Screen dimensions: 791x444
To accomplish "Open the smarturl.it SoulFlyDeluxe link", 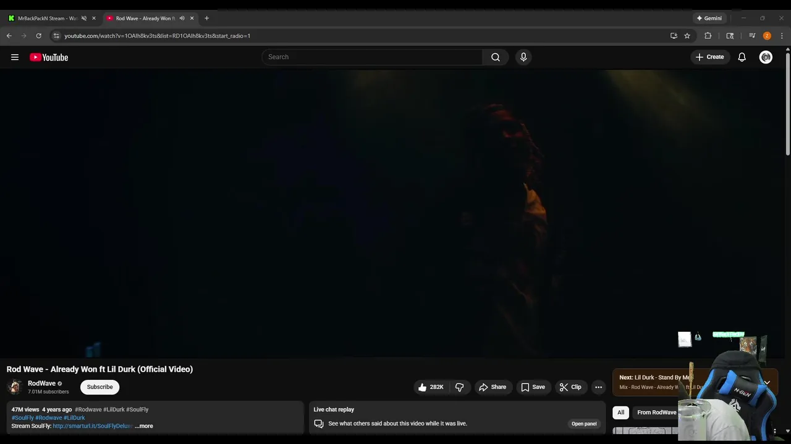I will click(93, 426).
